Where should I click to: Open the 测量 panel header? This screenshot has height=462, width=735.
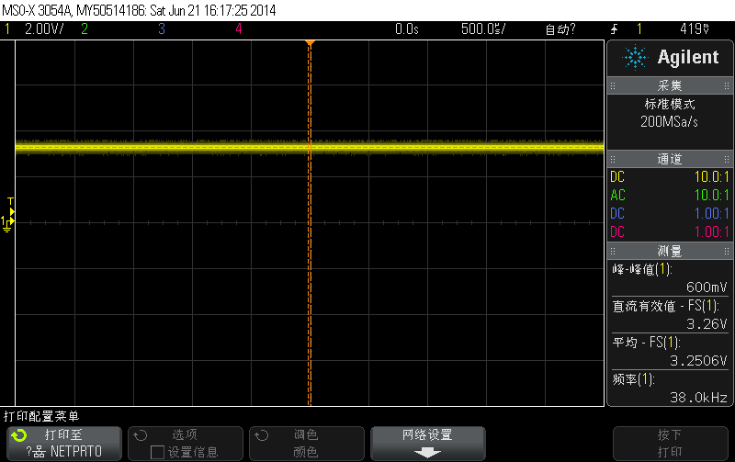point(670,251)
